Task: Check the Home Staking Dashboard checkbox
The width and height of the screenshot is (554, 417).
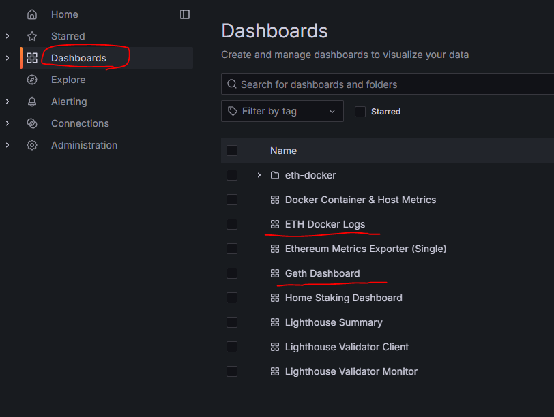Action: click(x=232, y=298)
